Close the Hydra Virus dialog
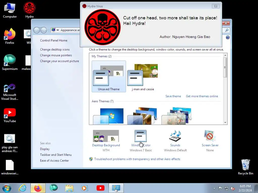 216,6
